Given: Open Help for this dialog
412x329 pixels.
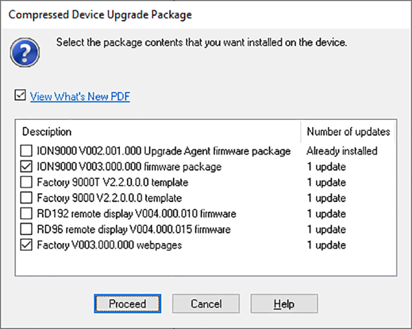Looking at the screenshot, I should [284, 304].
